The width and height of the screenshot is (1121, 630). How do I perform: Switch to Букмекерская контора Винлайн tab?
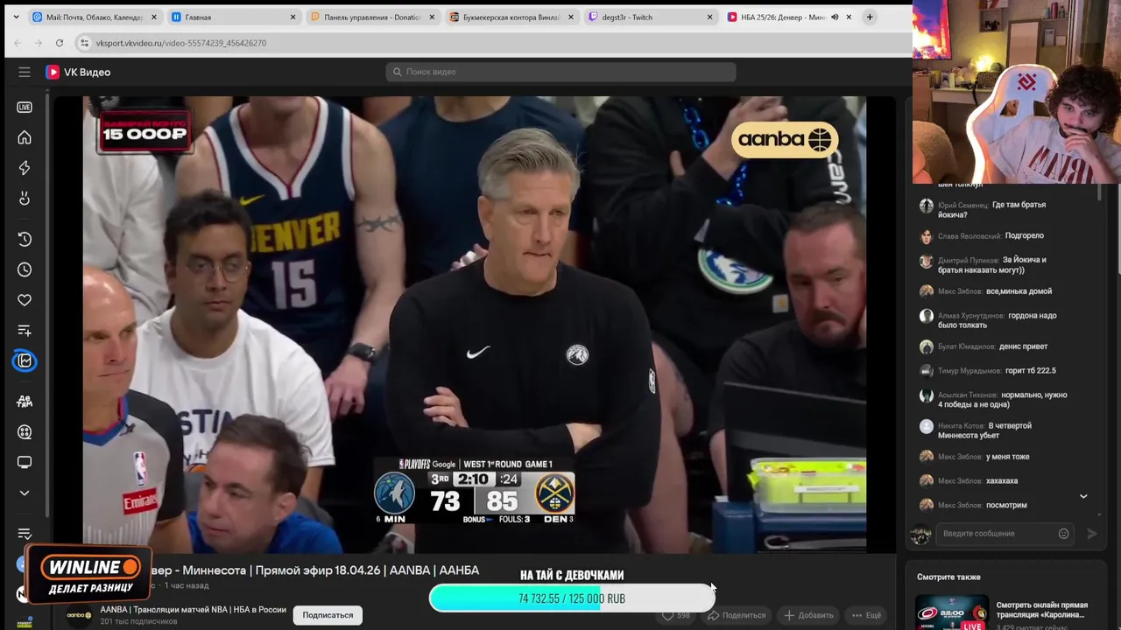pyautogui.click(x=511, y=17)
